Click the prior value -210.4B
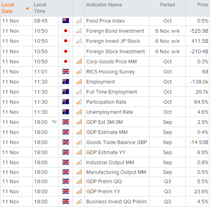The height and width of the screenshot is (207, 210). tap(199, 51)
